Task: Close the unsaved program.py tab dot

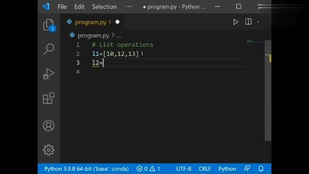Action: pos(117,22)
